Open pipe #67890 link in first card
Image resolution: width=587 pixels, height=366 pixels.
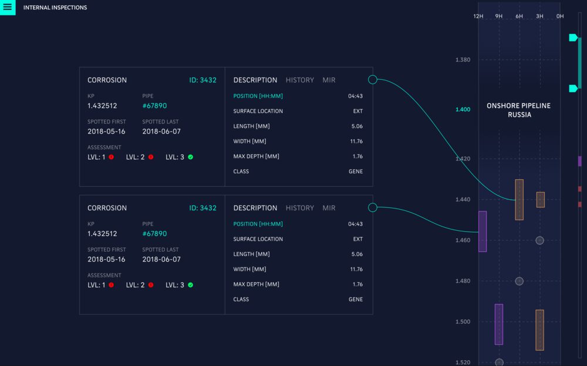pyautogui.click(x=154, y=106)
